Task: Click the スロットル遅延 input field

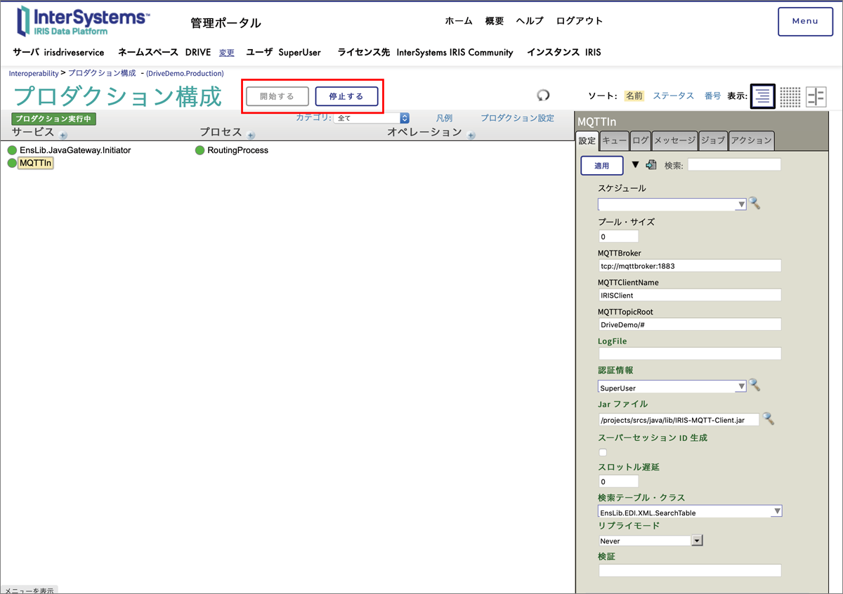Action: [x=619, y=482]
